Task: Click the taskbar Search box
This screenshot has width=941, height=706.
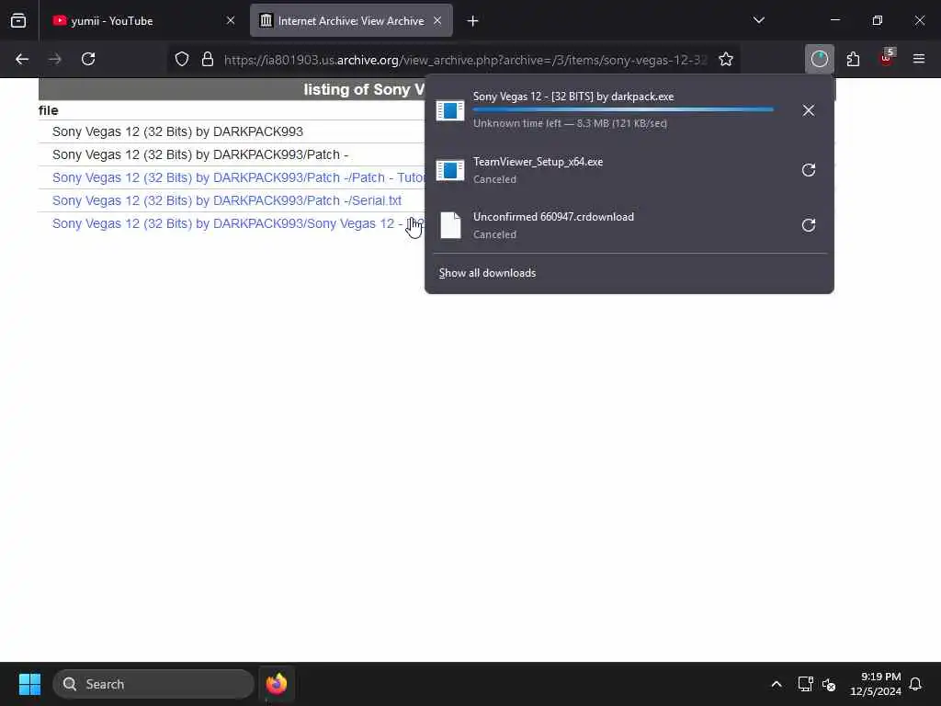Action: (x=153, y=684)
